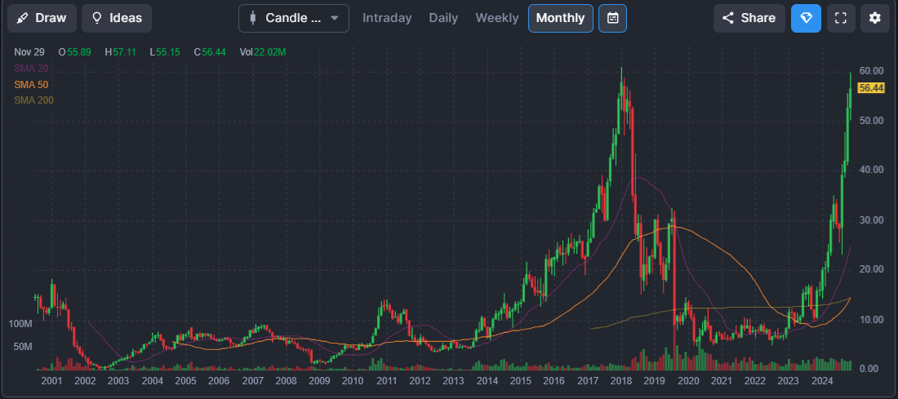Open the Ideas lightbulb panel

pos(117,18)
